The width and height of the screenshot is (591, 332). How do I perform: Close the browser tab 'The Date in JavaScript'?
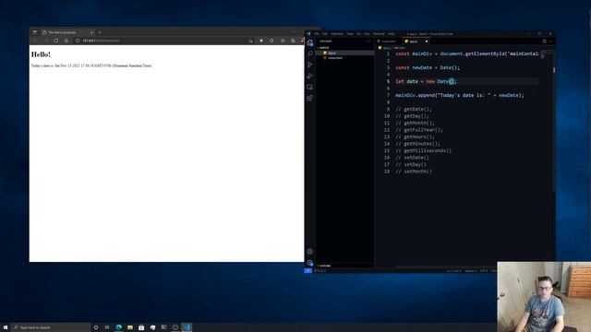tap(91, 32)
